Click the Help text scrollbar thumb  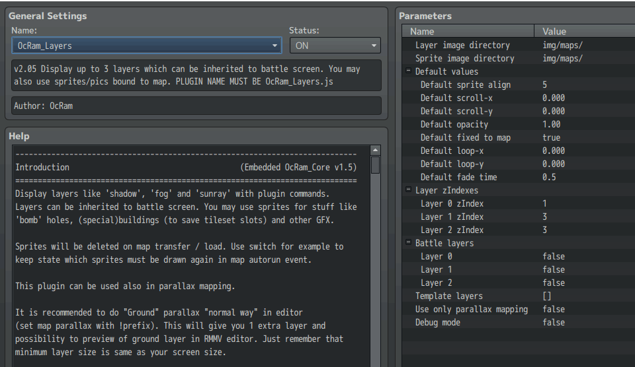click(x=376, y=164)
